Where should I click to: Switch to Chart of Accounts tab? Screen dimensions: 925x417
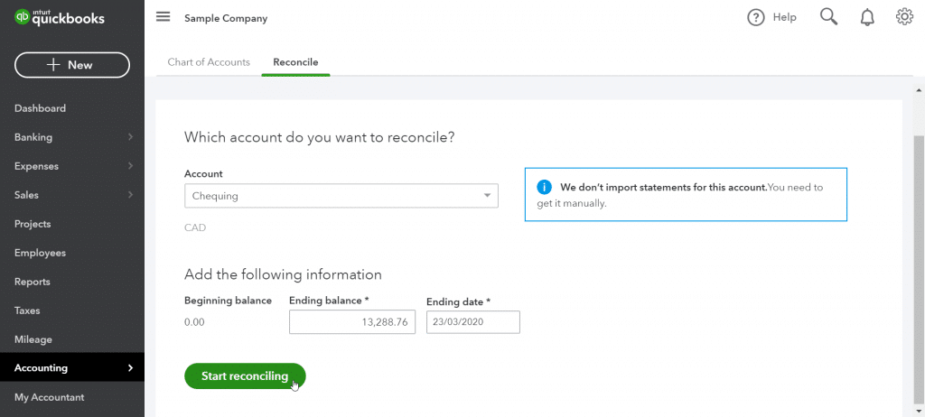coord(209,62)
